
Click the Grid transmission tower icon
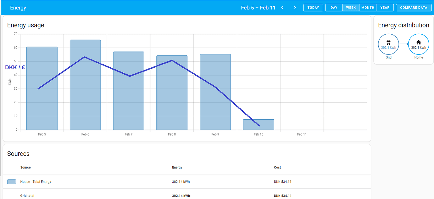tap(389, 43)
